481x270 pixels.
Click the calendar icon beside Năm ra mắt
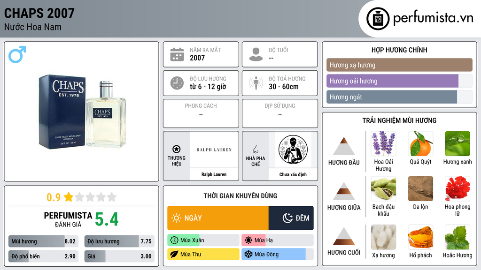(x=177, y=54)
